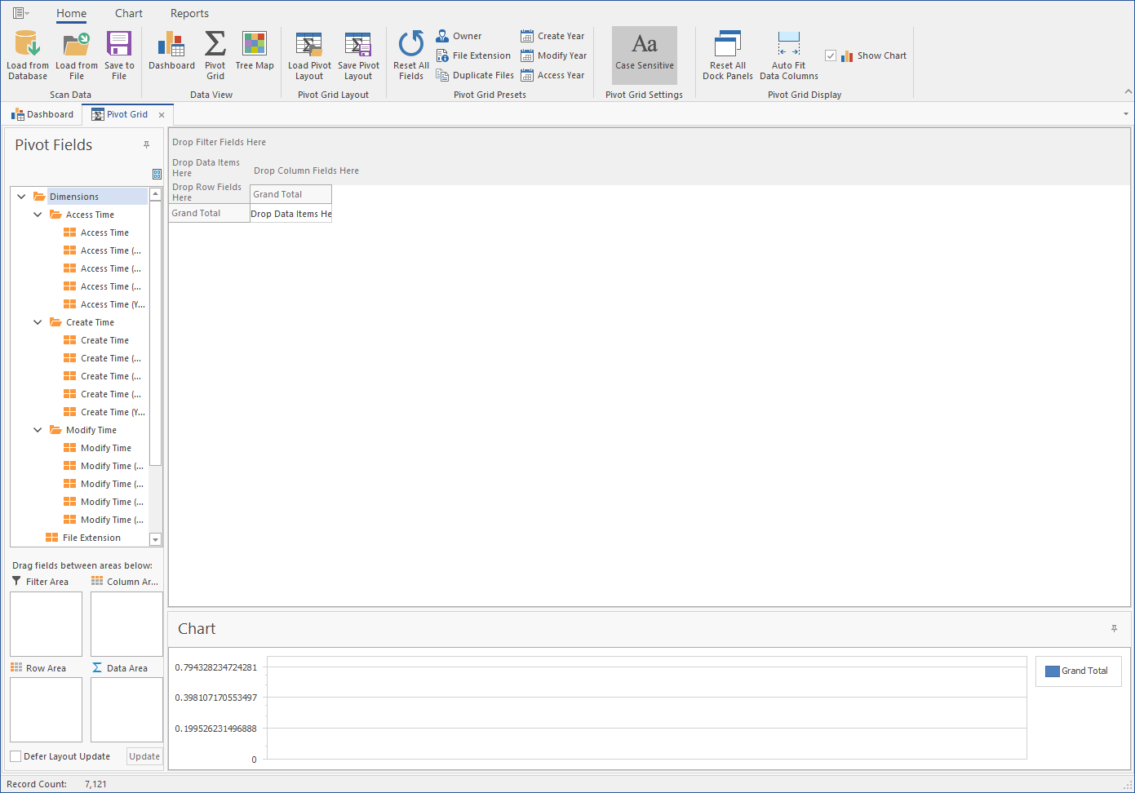
Task: Click the Load from Database icon
Action: 27,43
